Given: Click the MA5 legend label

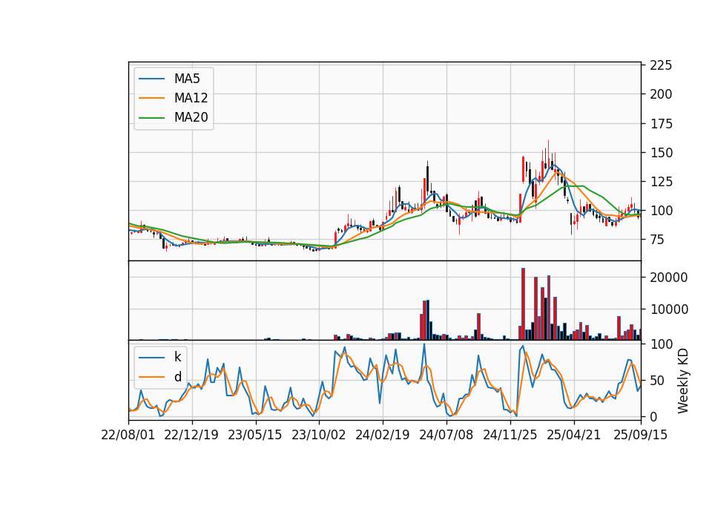Looking at the screenshot, I should point(187,79).
